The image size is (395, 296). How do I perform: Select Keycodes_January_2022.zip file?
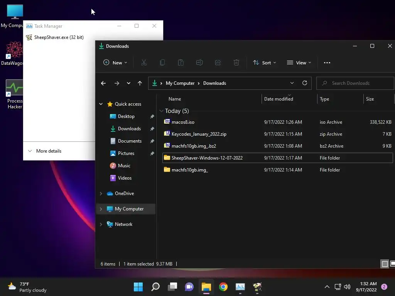(x=277, y=134)
